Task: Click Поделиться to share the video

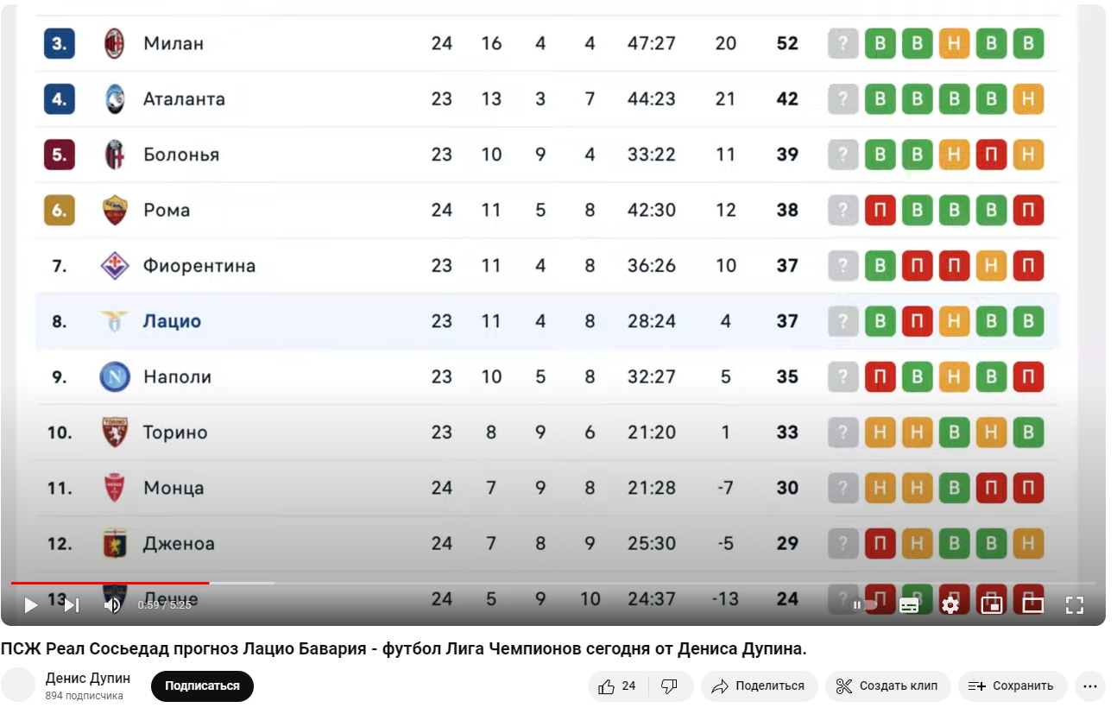Action: (x=758, y=686)
